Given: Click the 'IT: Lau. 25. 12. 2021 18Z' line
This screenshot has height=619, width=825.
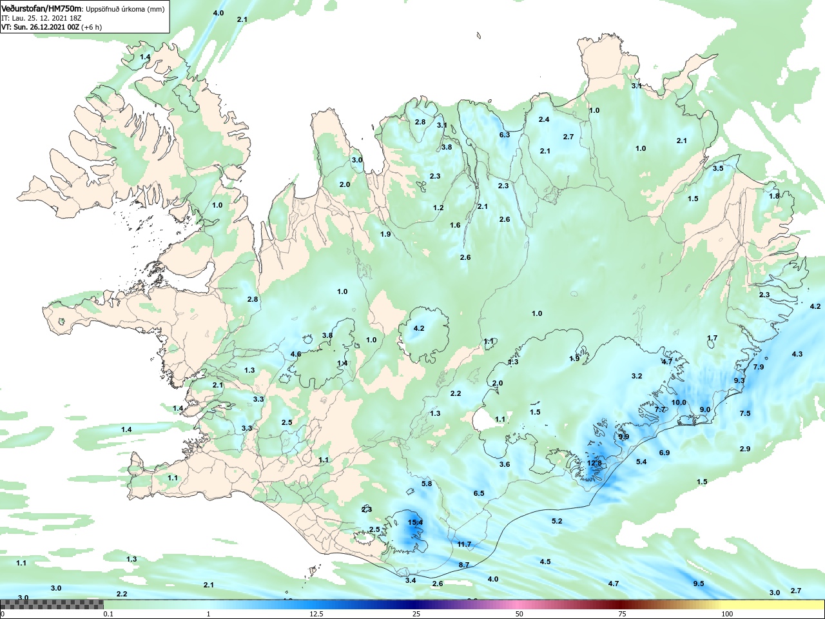Looking at the screenshot, I should pos(41,18).
